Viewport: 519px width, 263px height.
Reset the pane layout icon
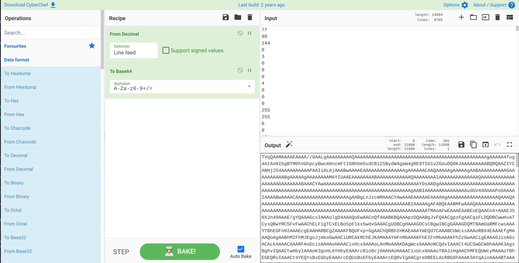point(510,17)
